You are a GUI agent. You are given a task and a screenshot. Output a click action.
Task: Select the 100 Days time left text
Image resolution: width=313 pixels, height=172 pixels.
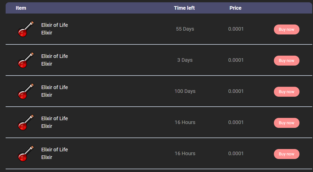coord(185,91)
